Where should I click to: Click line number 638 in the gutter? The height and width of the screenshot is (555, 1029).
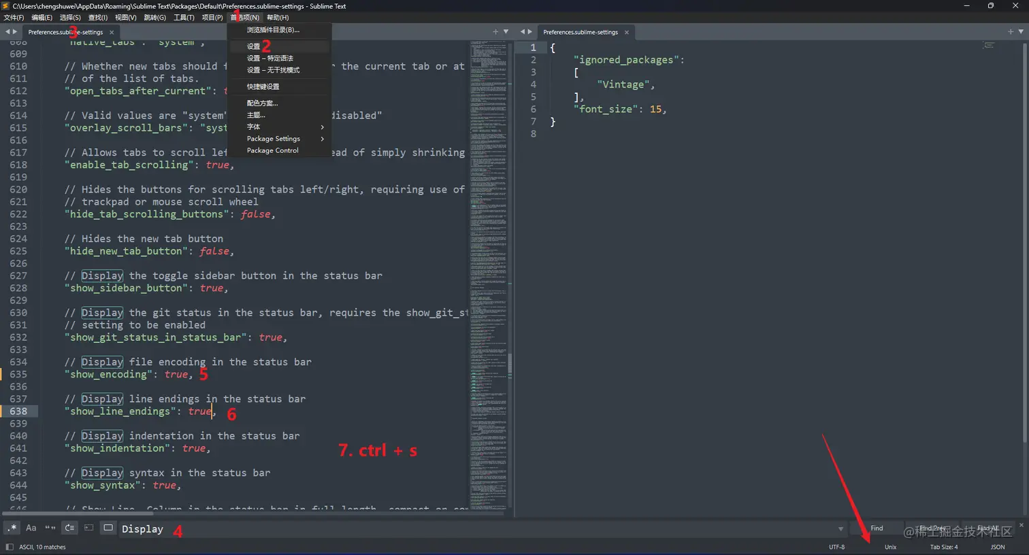tap(18, 411)
